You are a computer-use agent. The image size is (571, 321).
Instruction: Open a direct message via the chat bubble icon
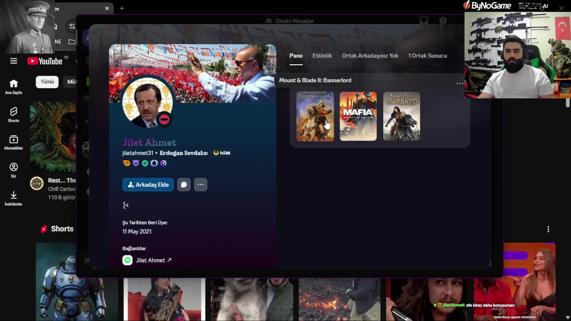click(184, 185)
